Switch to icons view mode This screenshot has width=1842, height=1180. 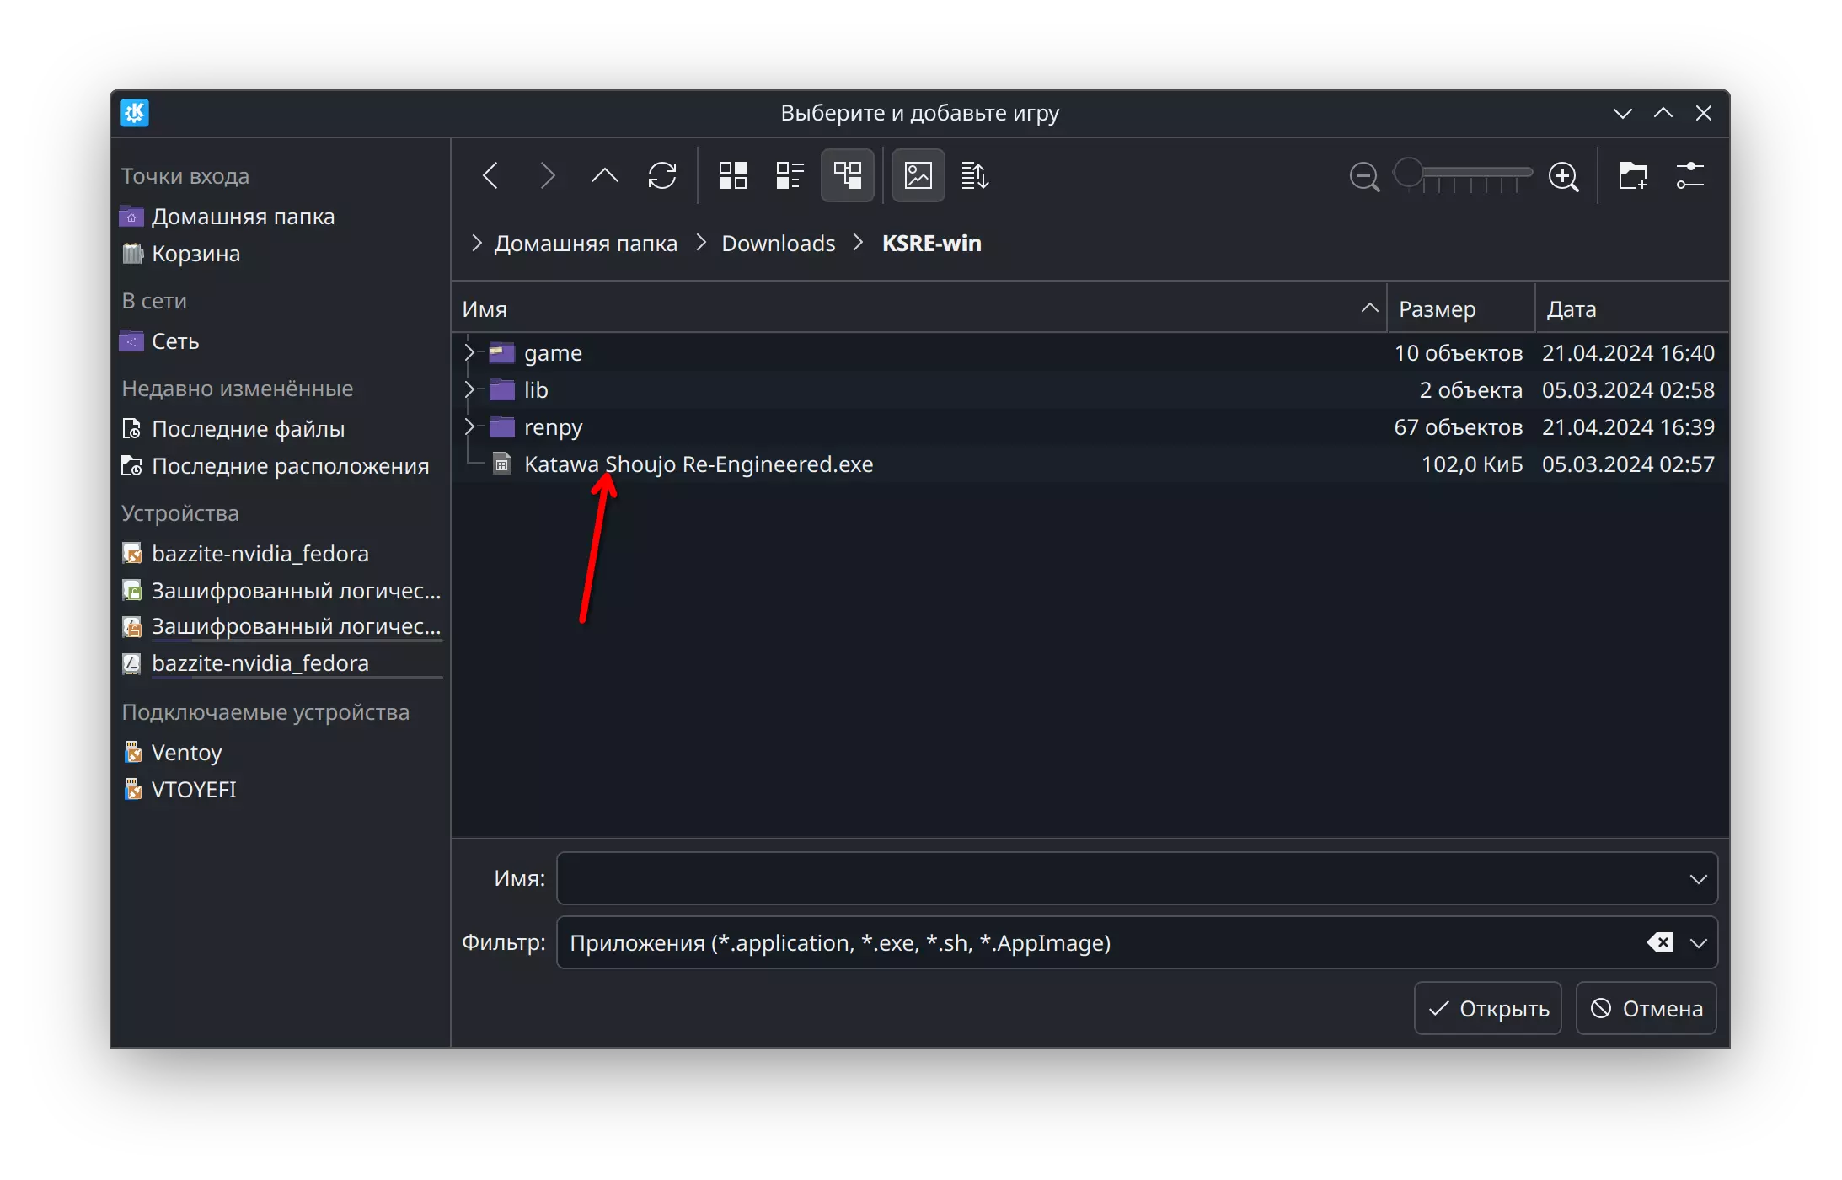(732, 176)
